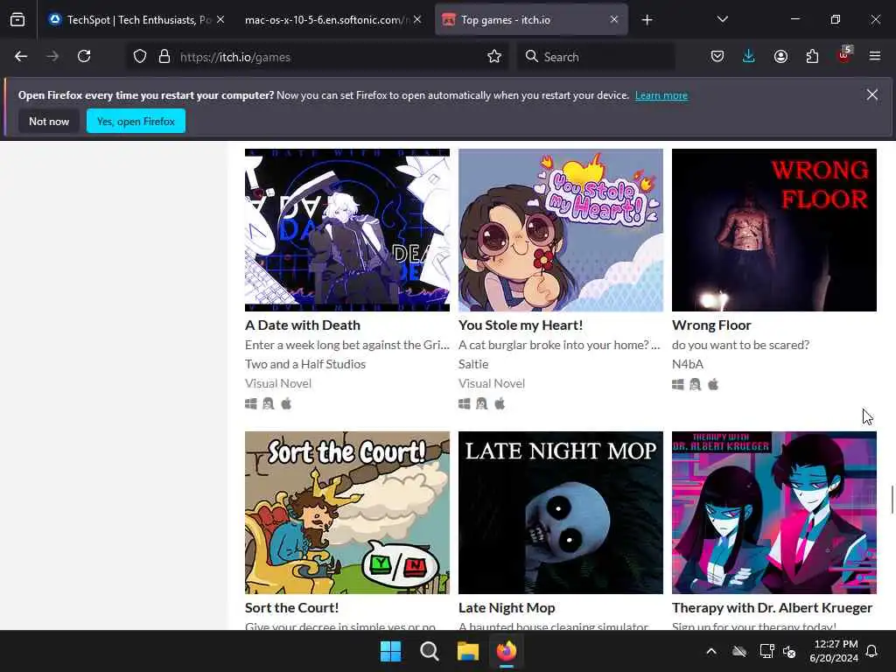Click Windows icon under Wrong Floor
This screenshot has height=672, width=896.
pyautogui.click(x=678, y=385)
